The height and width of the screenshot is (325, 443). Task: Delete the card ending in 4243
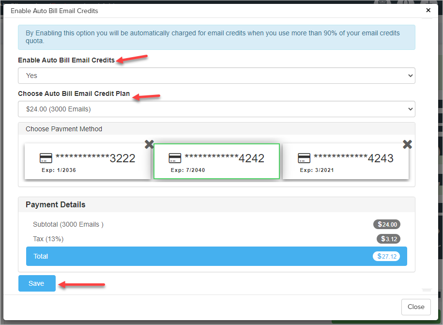[407, 144]
